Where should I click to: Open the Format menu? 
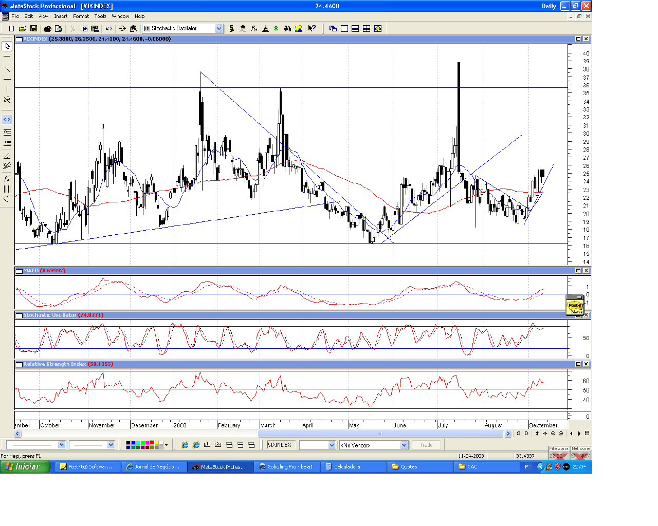[x=81, y=16]
